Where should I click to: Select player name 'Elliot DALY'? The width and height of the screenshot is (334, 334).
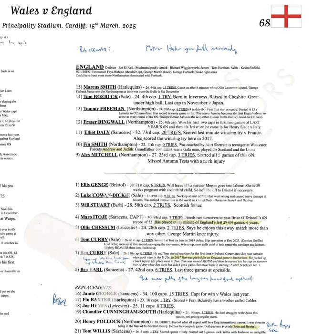[97, 133]
